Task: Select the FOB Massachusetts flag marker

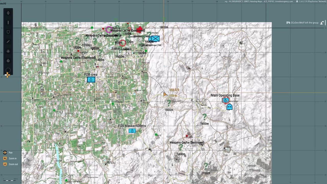Action: pos(132,131)
